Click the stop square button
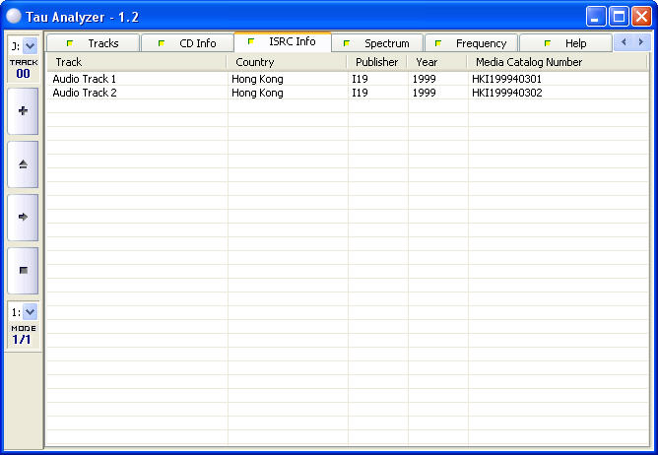This screenshot has height=455, width=658. point(23,271)
